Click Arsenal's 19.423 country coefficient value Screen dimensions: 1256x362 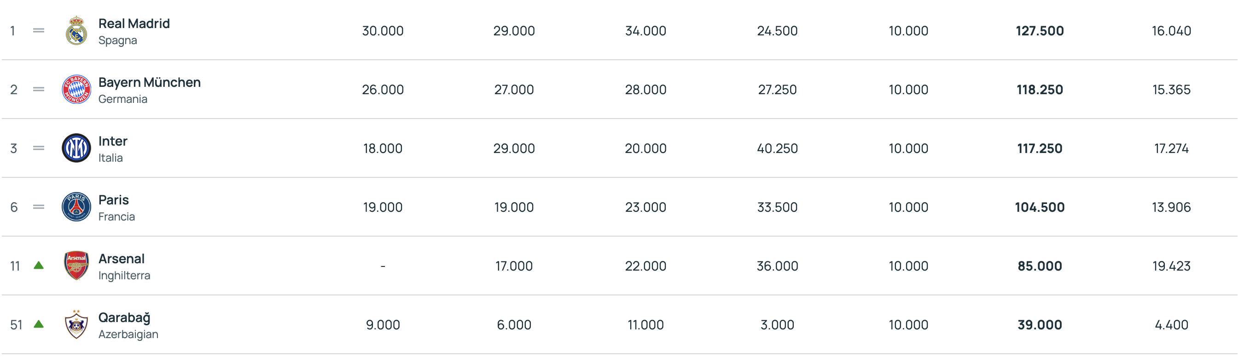(x=1171, y=266)
